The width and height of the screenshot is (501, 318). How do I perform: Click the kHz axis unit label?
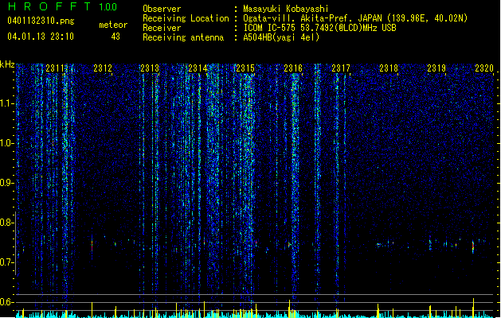(x=7, y=64)
